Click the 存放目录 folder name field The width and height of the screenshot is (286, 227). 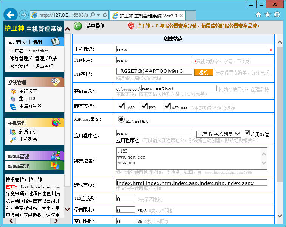(x=179, y=88)
